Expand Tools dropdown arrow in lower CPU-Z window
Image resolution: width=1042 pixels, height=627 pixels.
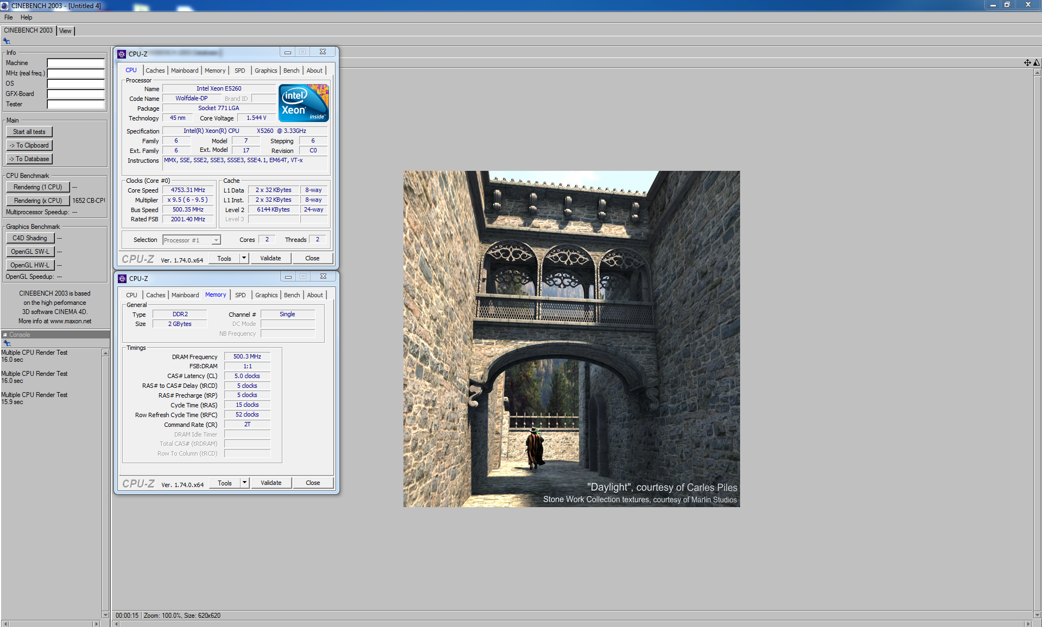245,483
